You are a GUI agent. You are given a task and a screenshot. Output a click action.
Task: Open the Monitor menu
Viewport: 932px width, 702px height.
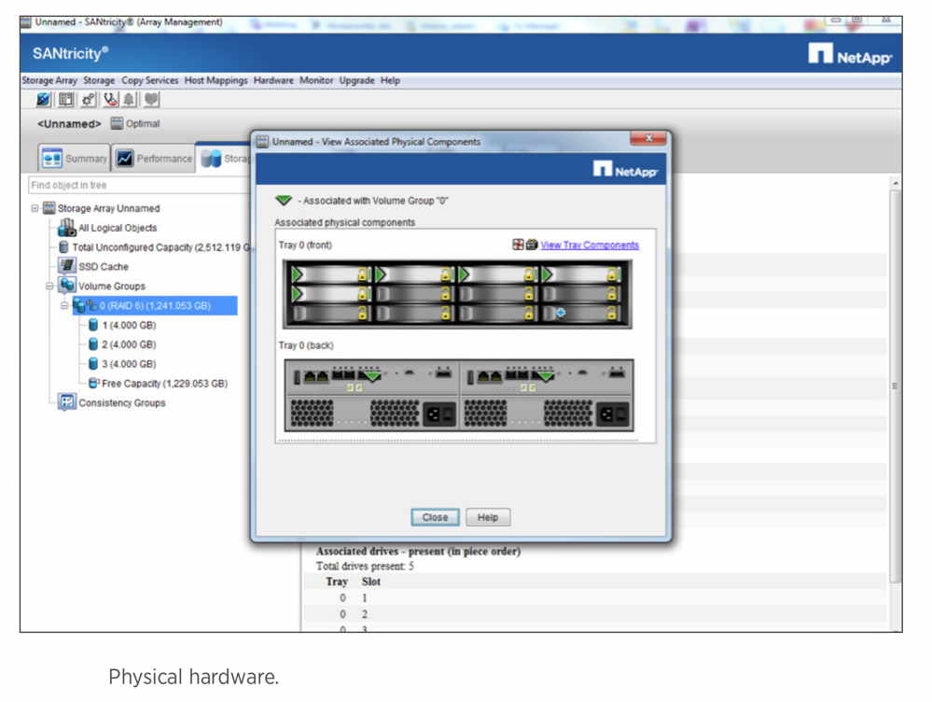[x=316, y=80]
